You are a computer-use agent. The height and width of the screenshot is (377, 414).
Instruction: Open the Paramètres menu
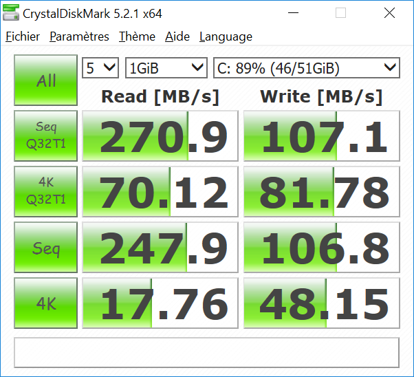pos(79,36)
